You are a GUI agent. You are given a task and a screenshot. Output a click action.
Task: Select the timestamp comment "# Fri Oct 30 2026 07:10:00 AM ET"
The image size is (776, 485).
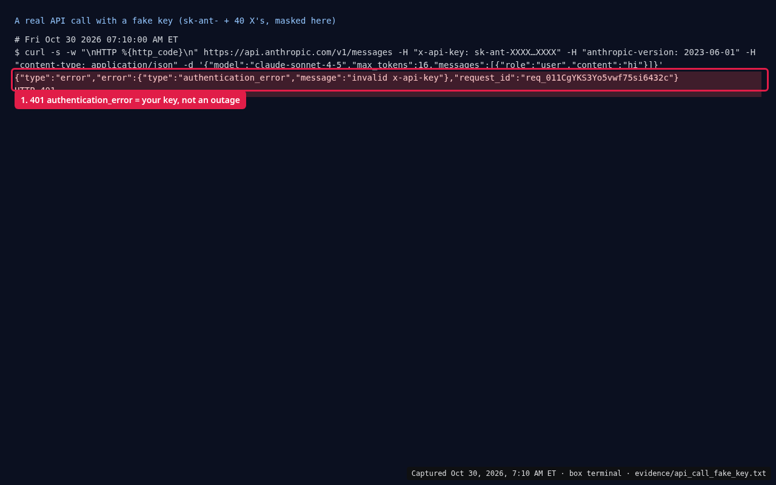[96, 39]
